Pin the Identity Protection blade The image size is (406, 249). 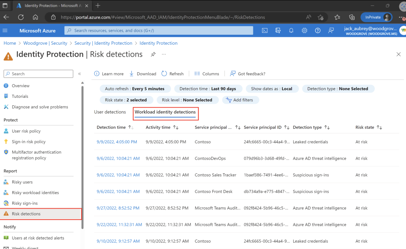tap(153, 54)
